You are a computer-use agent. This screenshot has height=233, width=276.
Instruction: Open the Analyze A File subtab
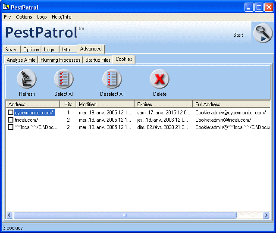pos(21,60)
